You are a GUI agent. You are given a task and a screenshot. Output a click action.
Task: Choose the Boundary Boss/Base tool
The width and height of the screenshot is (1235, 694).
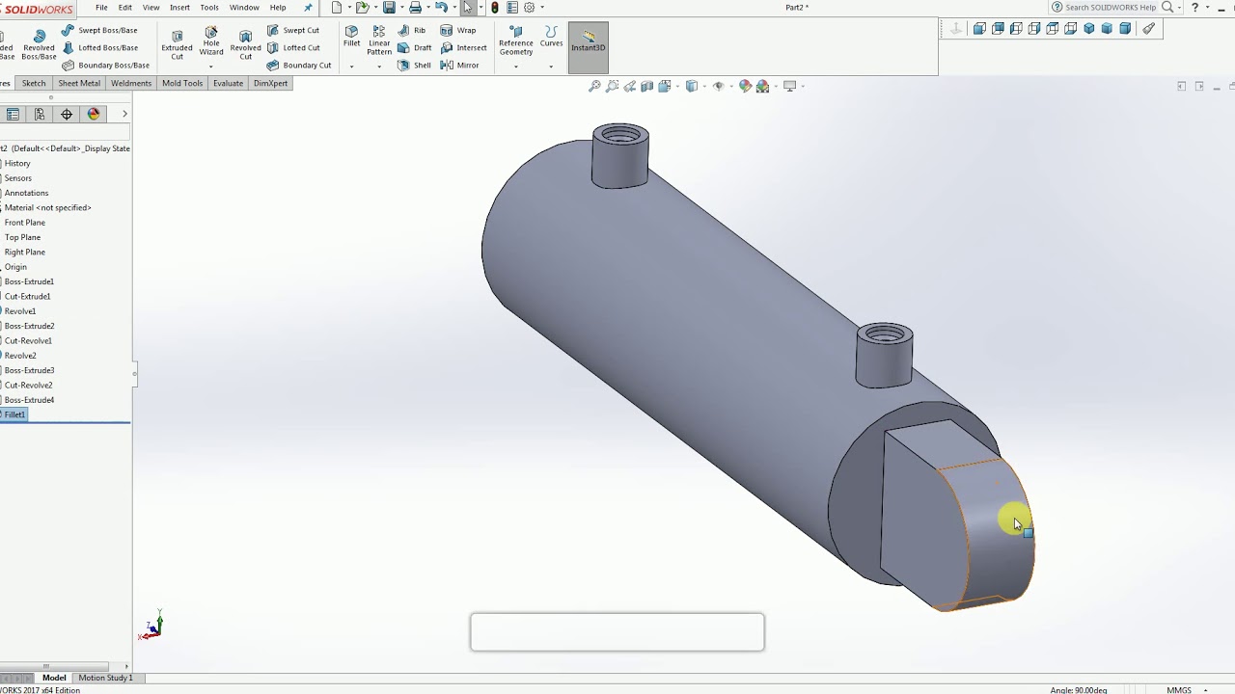click(105, 65)
